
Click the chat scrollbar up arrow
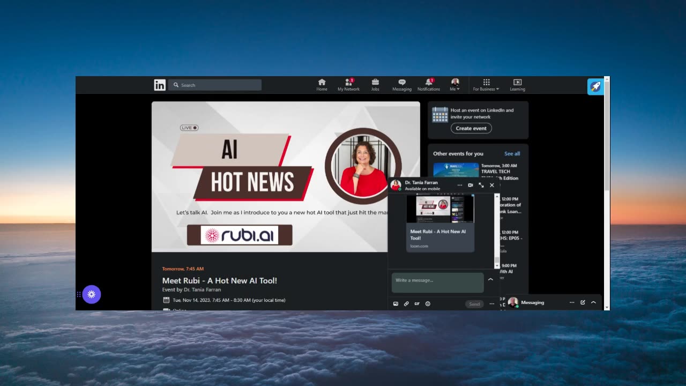497,196
